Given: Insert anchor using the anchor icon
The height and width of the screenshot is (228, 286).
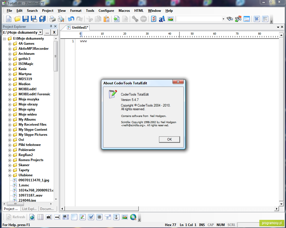Looking at the screenshot, I should [116, 217].
